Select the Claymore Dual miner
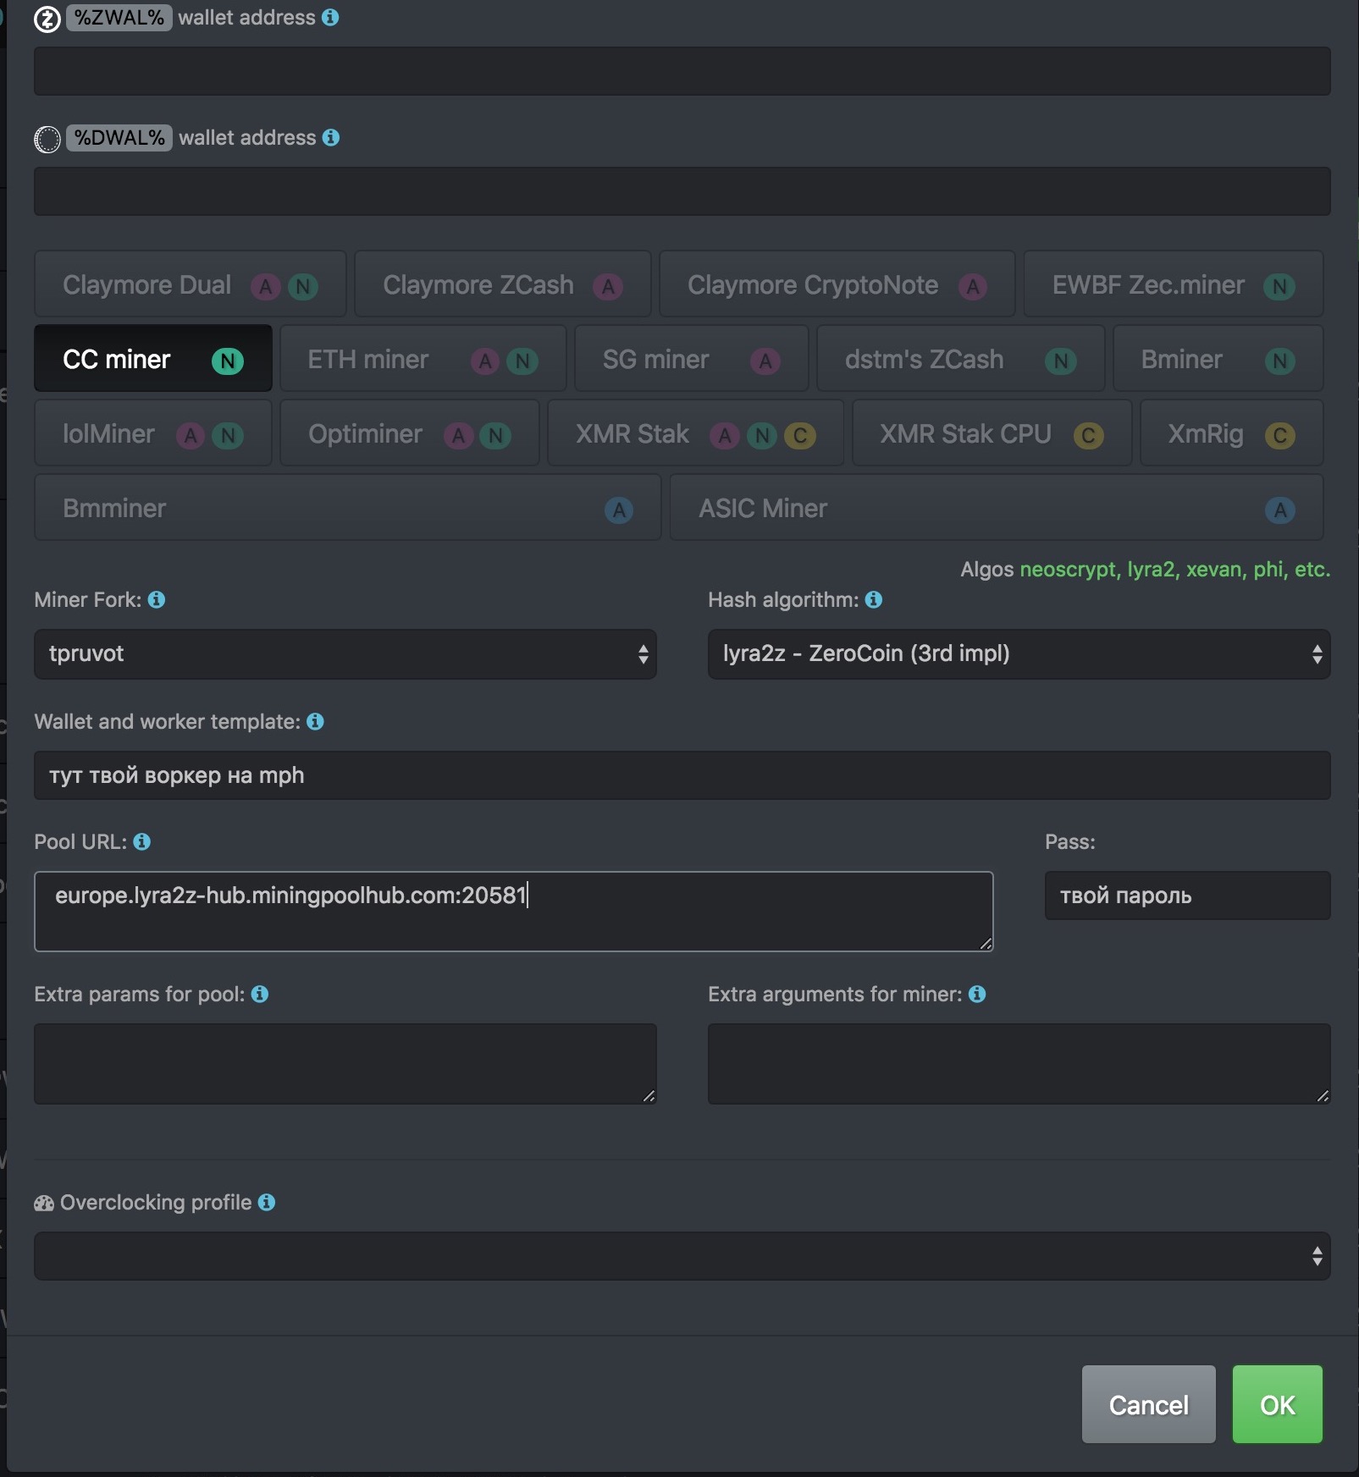Screen dimensions: 1359x1477 pyautogui.click(x=191, y=284)
